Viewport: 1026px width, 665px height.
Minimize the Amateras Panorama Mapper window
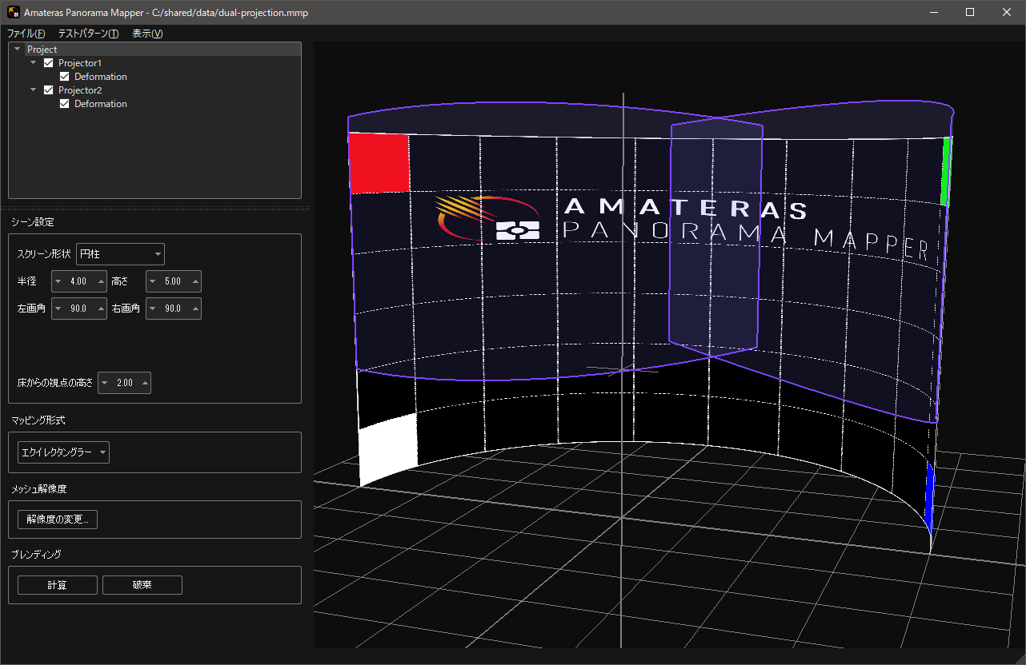tap(932, 12)
